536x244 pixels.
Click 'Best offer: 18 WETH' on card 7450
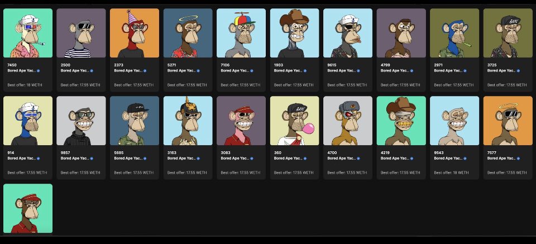[25, 85]
